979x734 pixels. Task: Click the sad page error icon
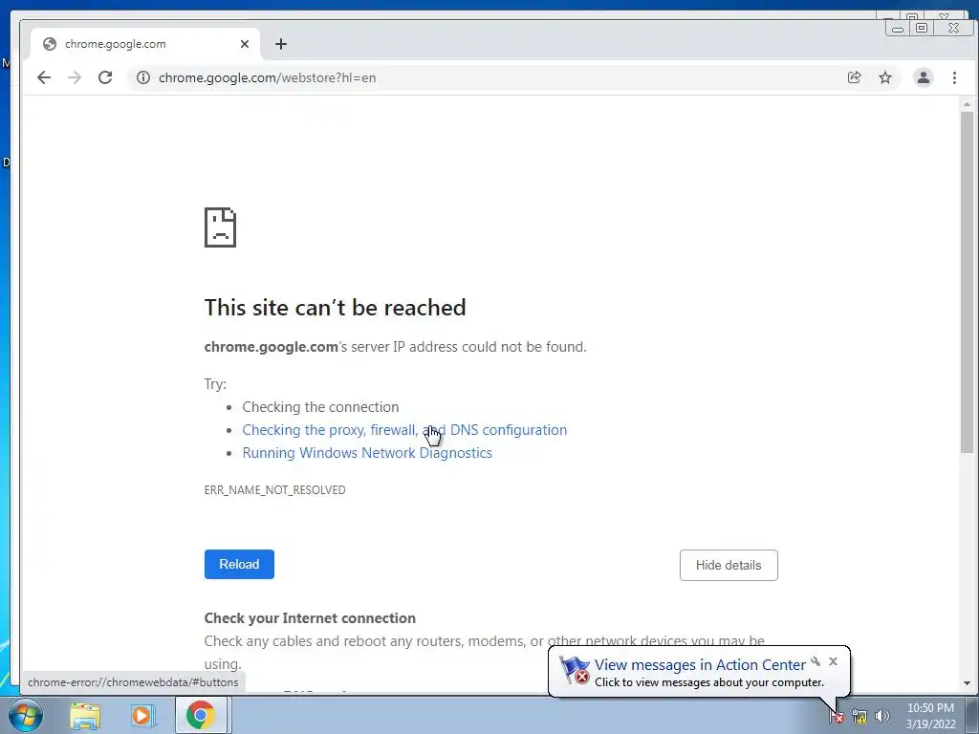tap(221, 227)
